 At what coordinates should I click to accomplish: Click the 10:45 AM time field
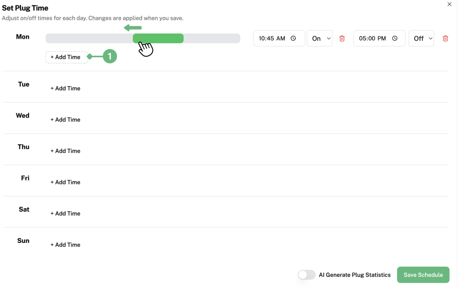point(273,38)
